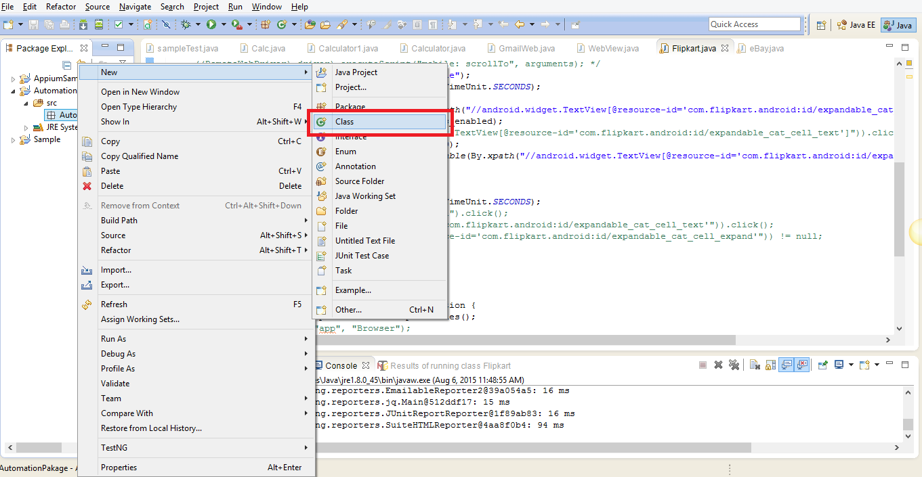Click the Quick Access search field
922x477 pixels.
tap(755, 24)
